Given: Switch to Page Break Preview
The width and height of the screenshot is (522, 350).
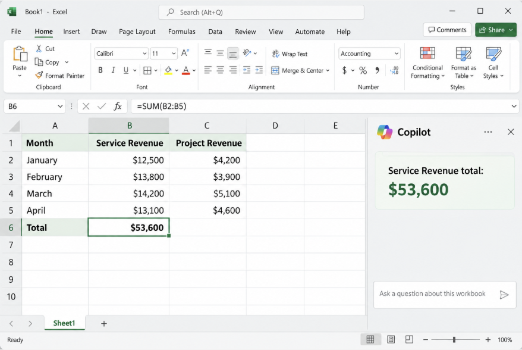Looking at the screenshot, I should [x=409, y=340].
